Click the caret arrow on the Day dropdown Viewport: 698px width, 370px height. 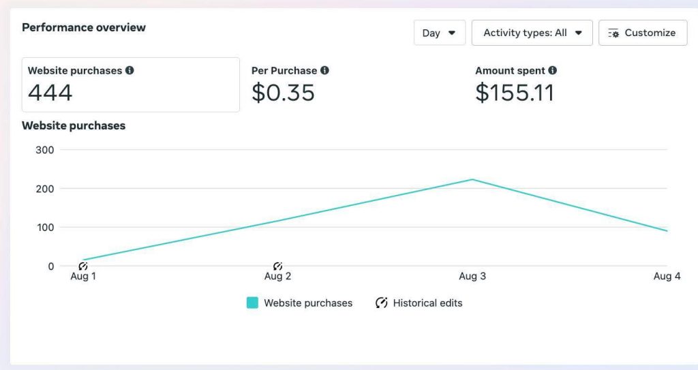pyautogui.click(x=451, y=33)
